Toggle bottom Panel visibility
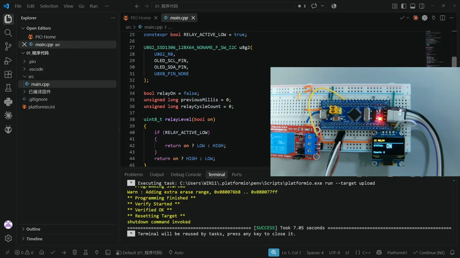Screen dimensions: 460x258 pos(413,6)
